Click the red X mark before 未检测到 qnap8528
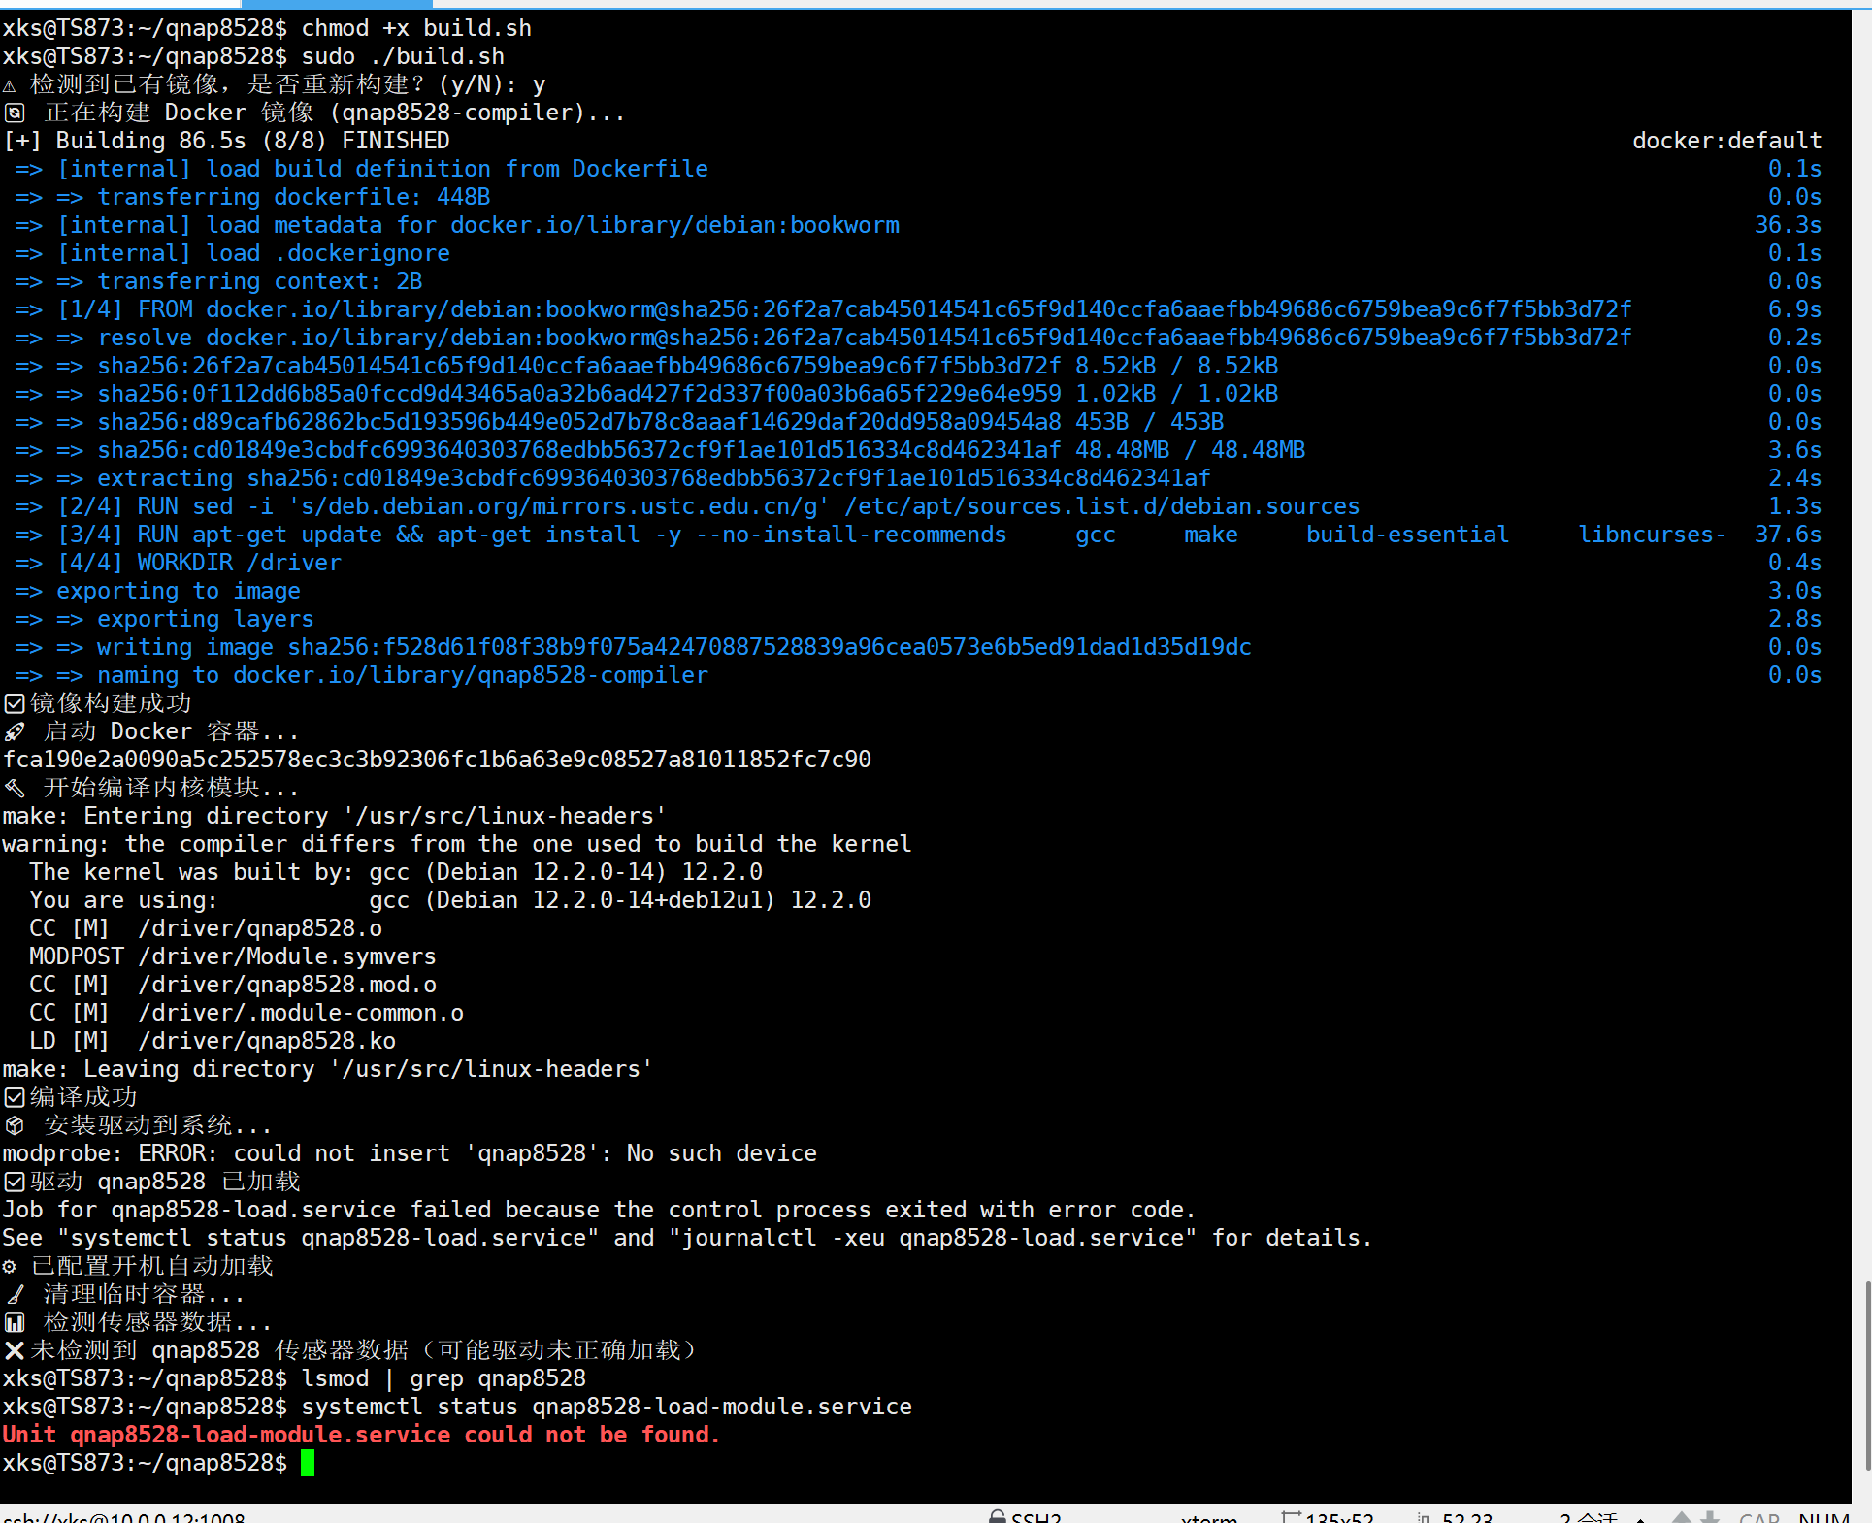 click(x=14, y=1350)
